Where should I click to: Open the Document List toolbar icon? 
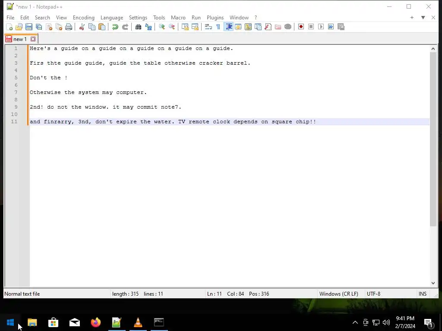pyautogui.click(x=258, y=27)
